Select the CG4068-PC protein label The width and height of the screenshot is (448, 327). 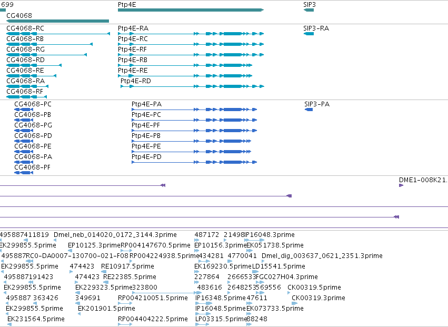point(33,104)
